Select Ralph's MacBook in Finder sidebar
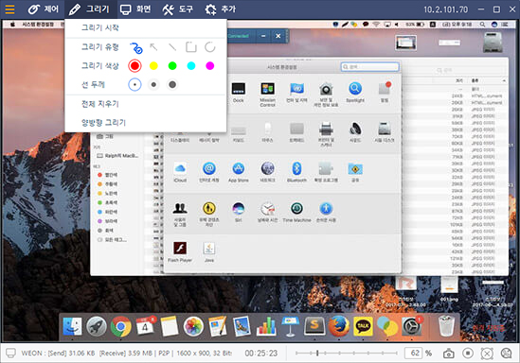Viewport: 520px width, 363px height. coord(117,156)
